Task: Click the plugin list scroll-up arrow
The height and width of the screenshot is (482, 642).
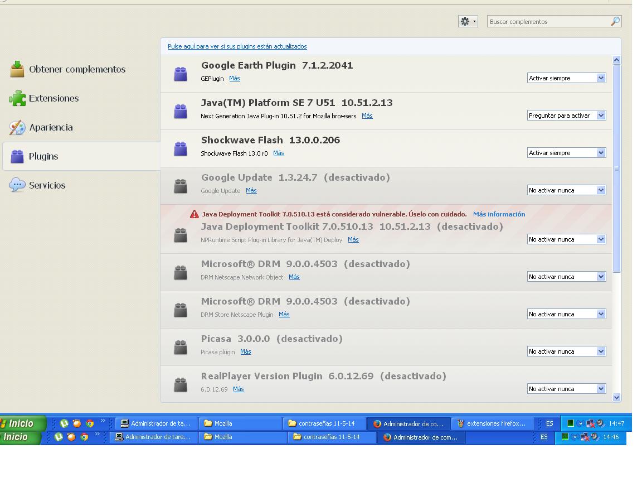Action: pos(616,60)
